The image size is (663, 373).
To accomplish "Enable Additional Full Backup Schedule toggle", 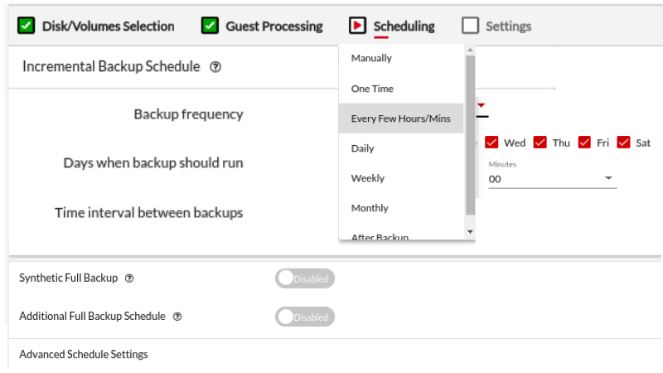I will (x=304, y=317).
